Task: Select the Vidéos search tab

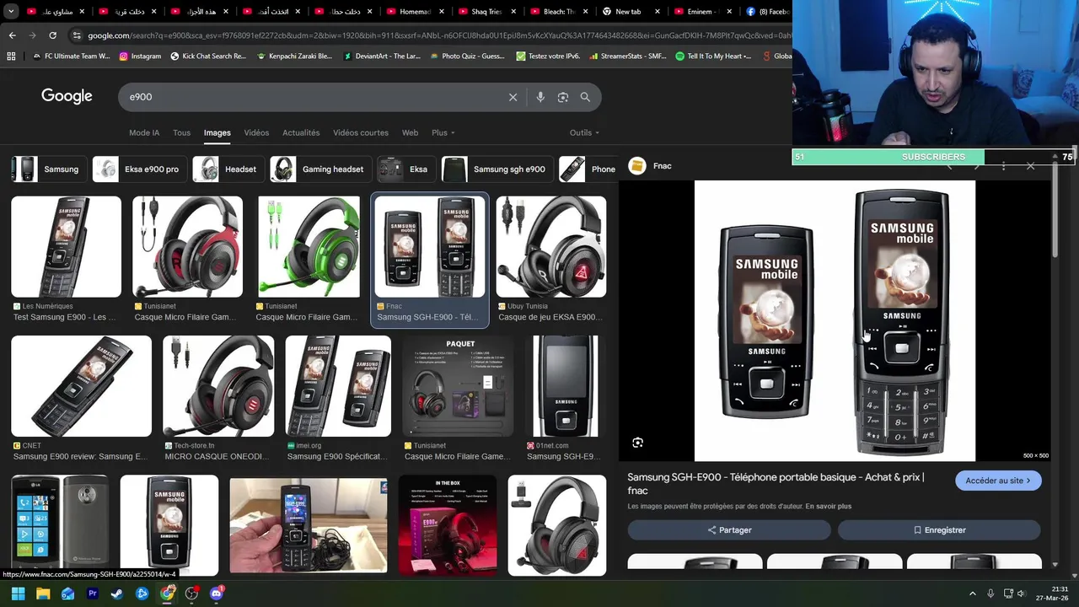Action: [x=256, y=133]
